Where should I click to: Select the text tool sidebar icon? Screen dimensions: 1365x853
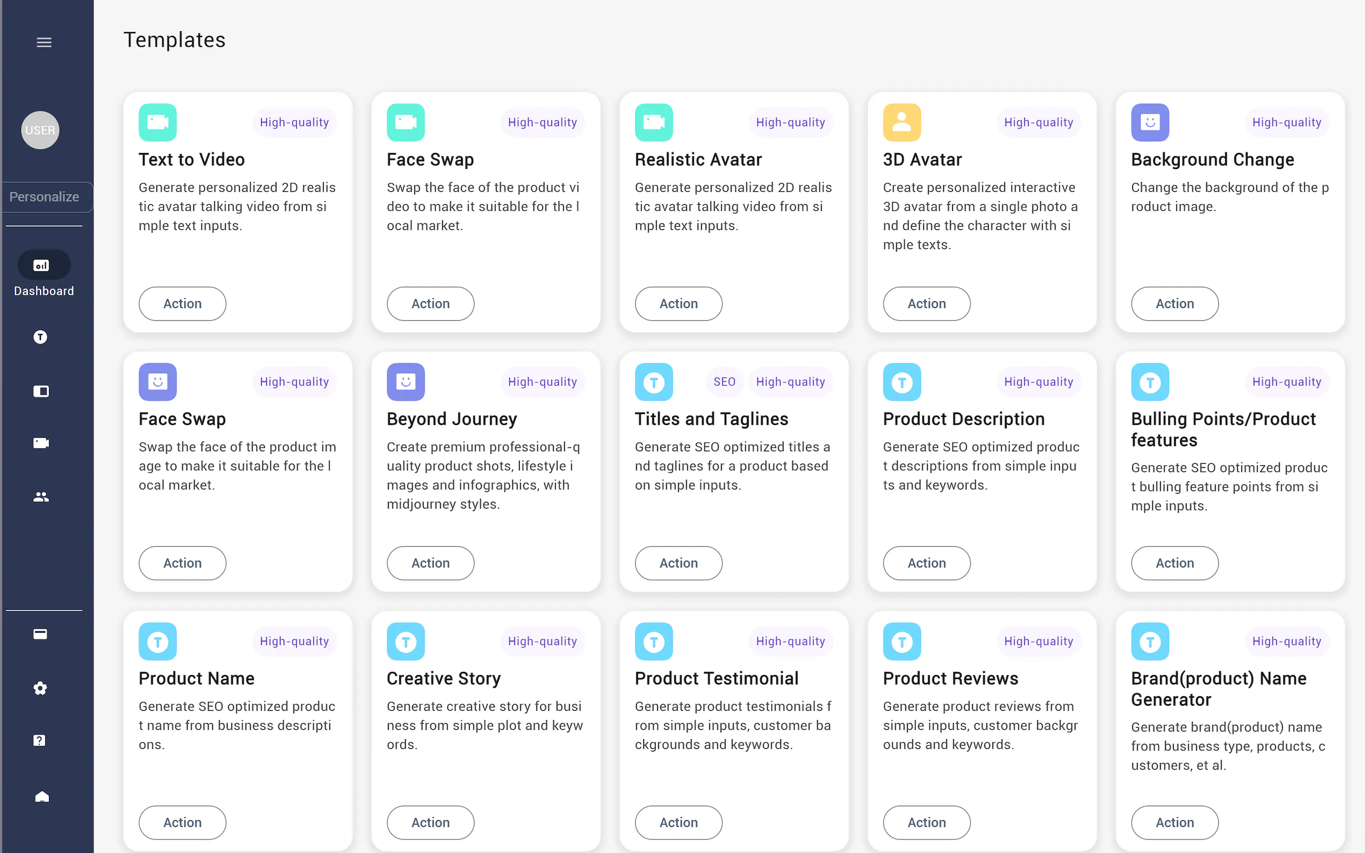(x=40, y=337)
